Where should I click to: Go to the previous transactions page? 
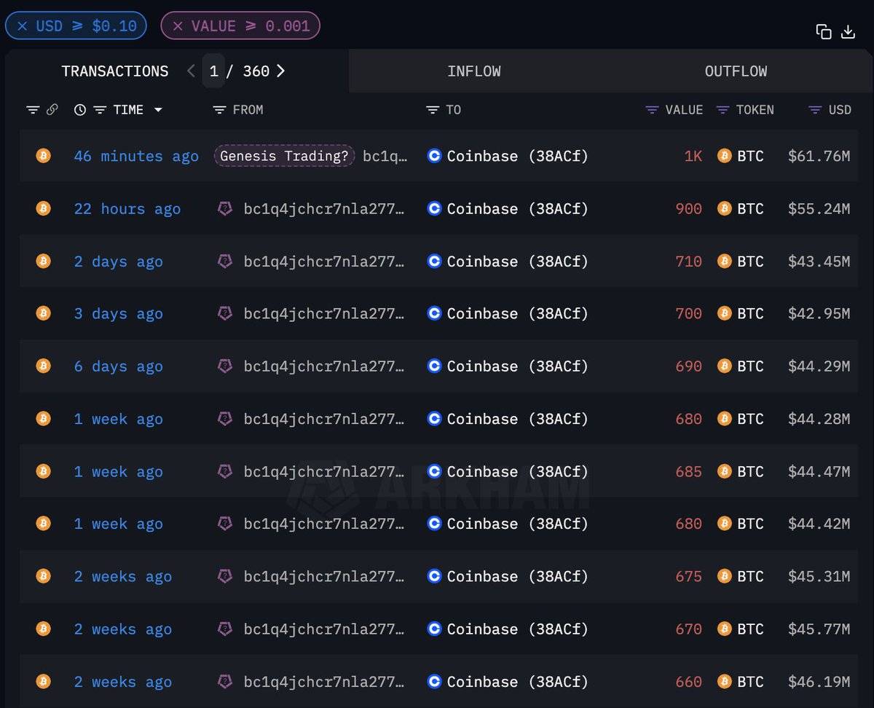[191, 71]
